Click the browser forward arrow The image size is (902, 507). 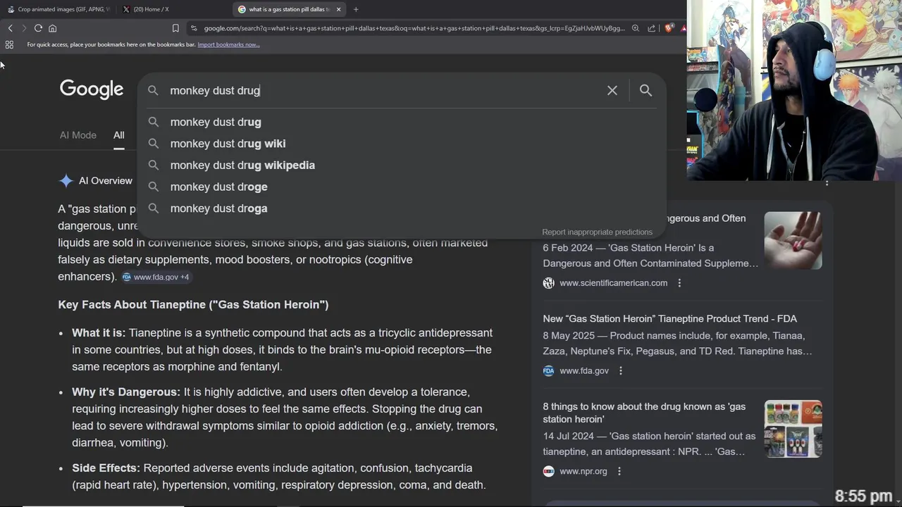click(x=24, y=28)
